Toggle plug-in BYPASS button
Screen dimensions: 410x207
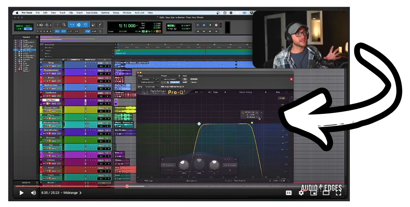[194, 79]
